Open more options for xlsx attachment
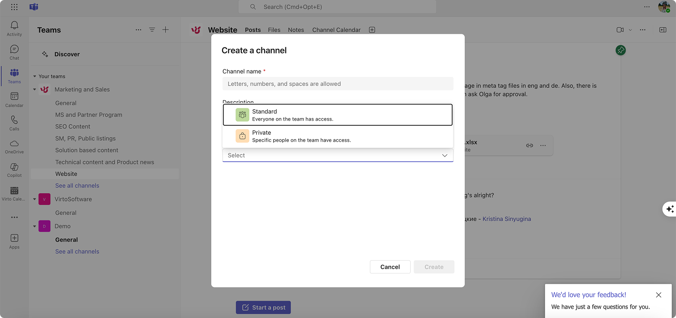676x318 pixels. [x=543, y=145]
